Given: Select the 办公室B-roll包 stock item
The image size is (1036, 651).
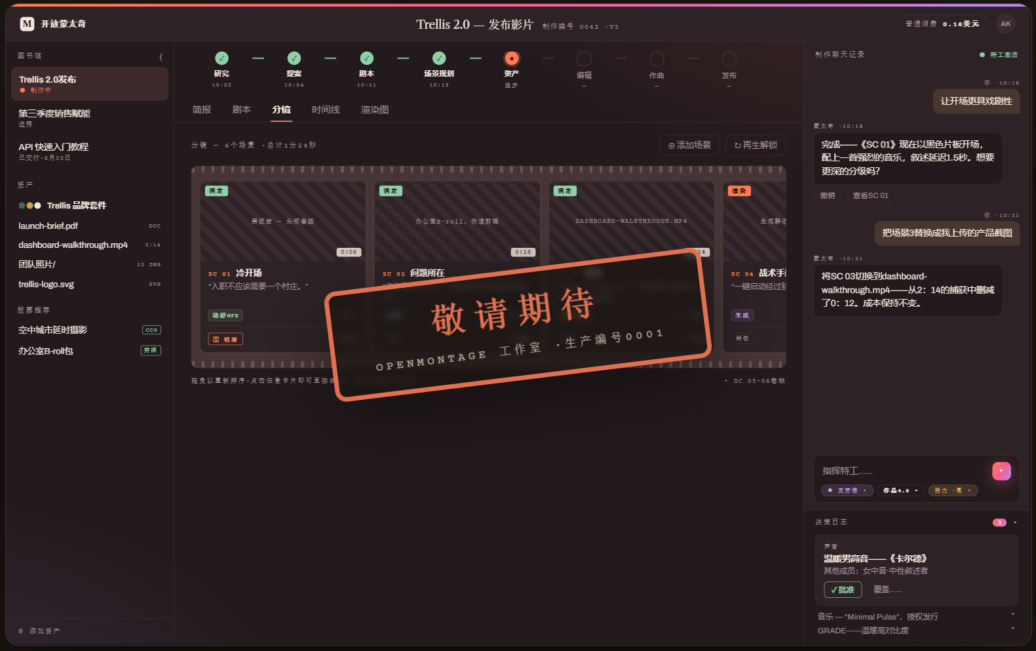Looking at the screenshot, I should [x=90, y=351].
